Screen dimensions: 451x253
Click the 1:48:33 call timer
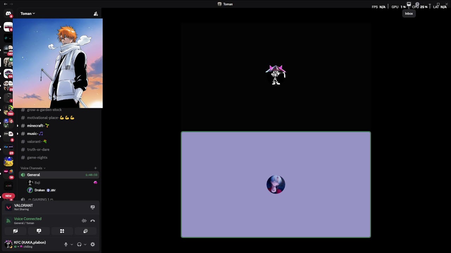(91, 175)
